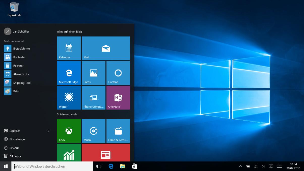Click the Kontakte people icon
This screenshot has height=171, width=304.
coord(8,57)
